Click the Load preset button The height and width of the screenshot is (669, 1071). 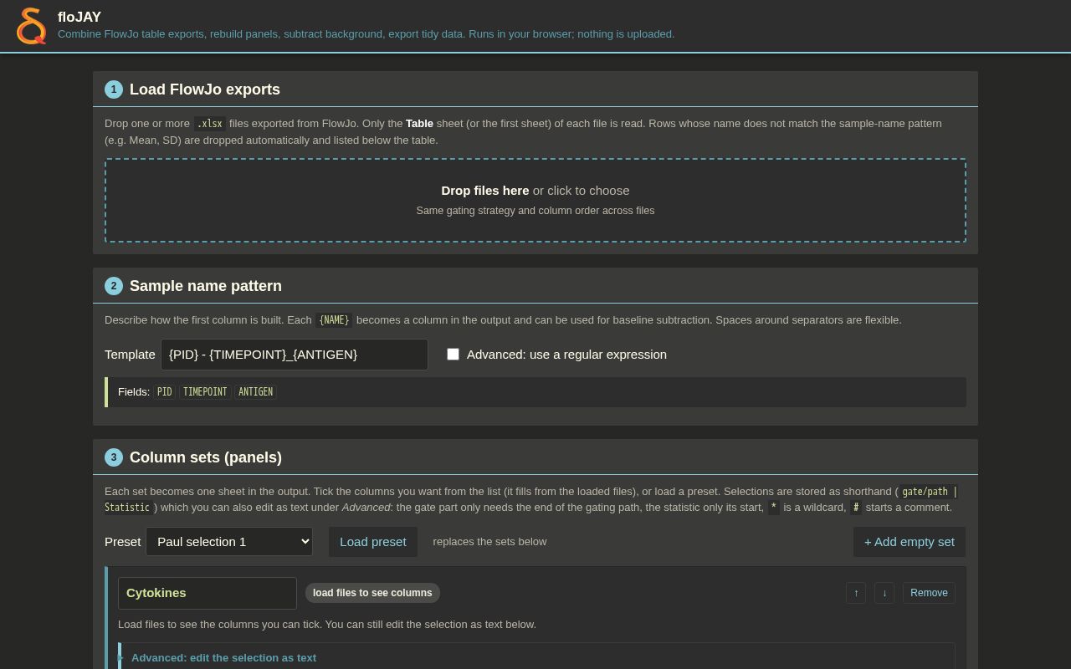(373, 542)
